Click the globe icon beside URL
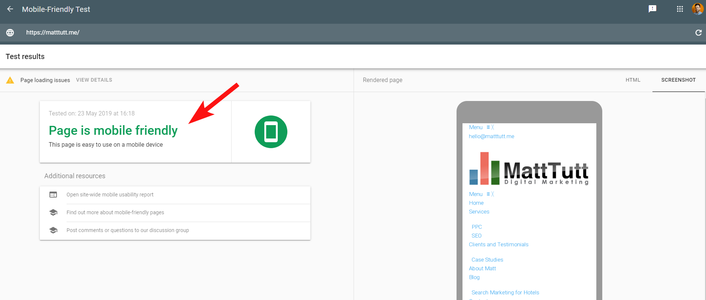This screenshot has width=706, height=300. (x=10, y=33)
